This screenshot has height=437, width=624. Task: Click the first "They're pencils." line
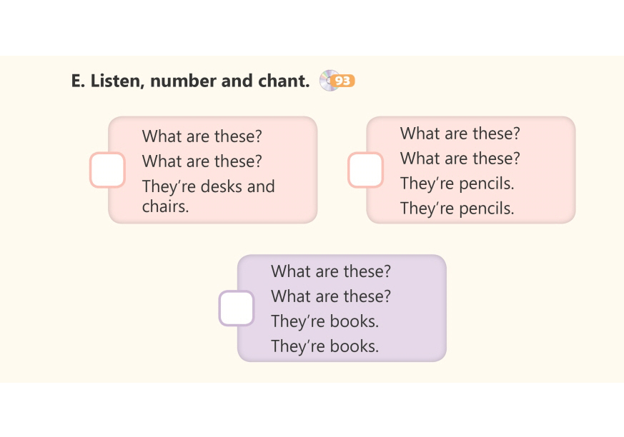coord(457,184)
